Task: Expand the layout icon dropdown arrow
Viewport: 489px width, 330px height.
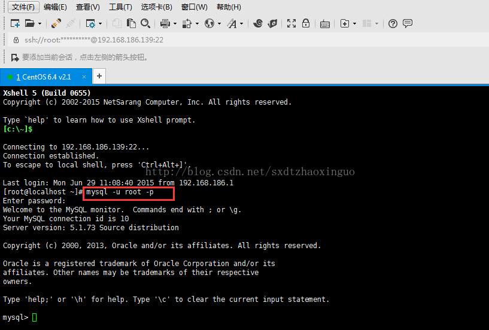Action: (376, 23)
